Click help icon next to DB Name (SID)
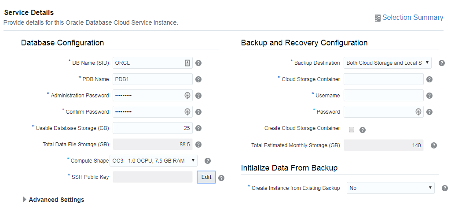The width and height of the screenshot is (473, 219). [198, 63]
